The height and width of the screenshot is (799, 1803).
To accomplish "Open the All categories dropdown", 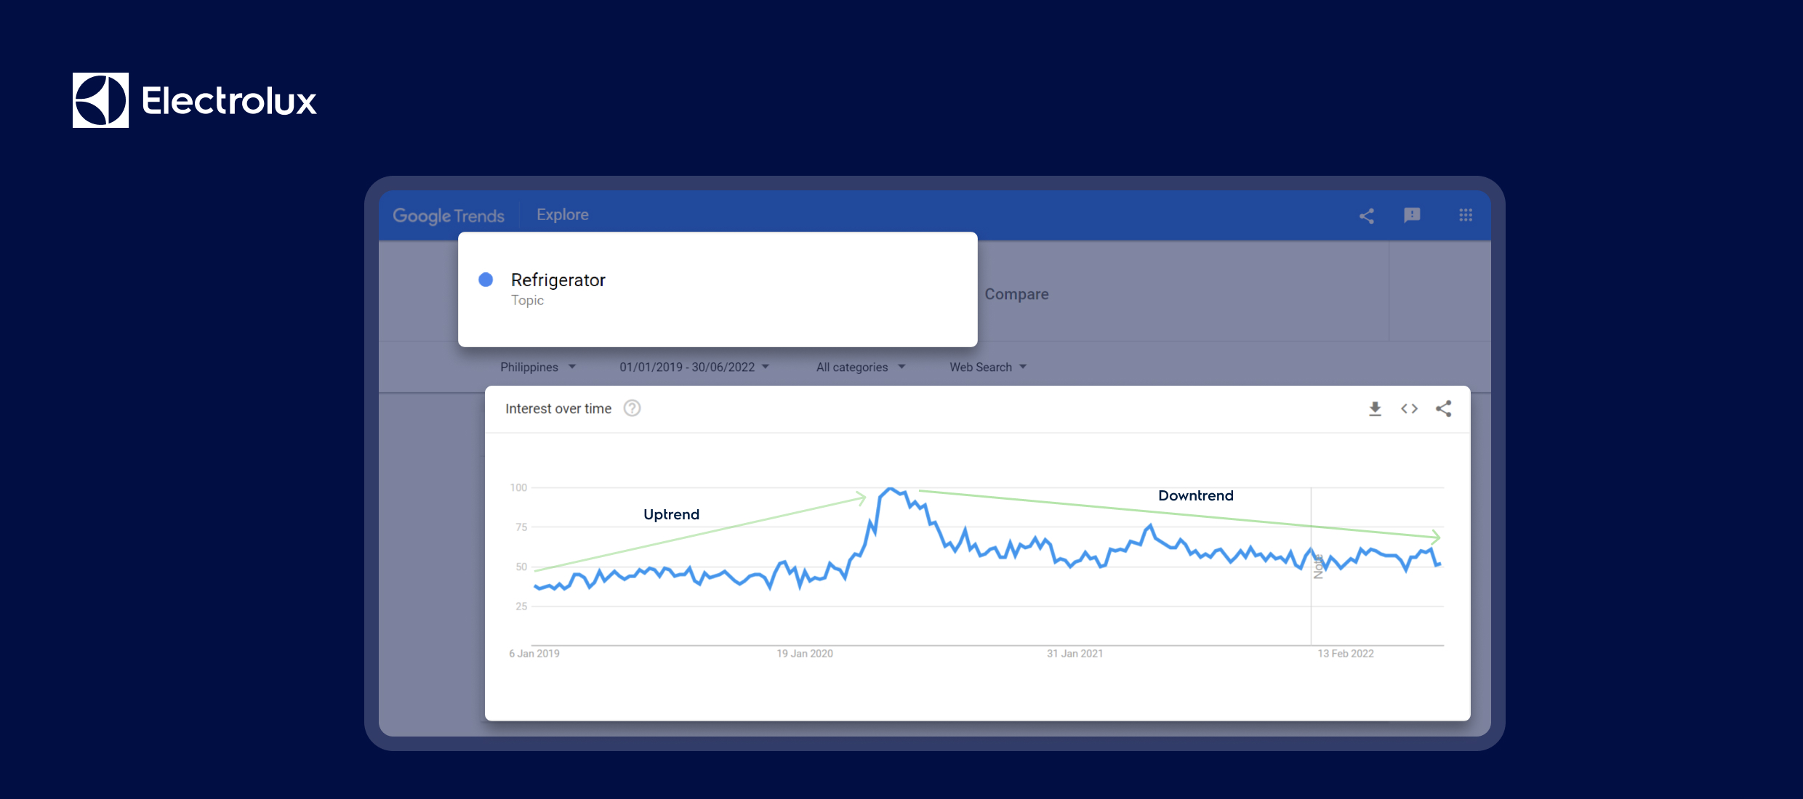I will pos(860,367).
